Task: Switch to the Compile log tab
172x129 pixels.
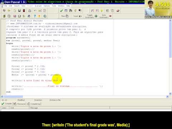Action: [34, 104]
